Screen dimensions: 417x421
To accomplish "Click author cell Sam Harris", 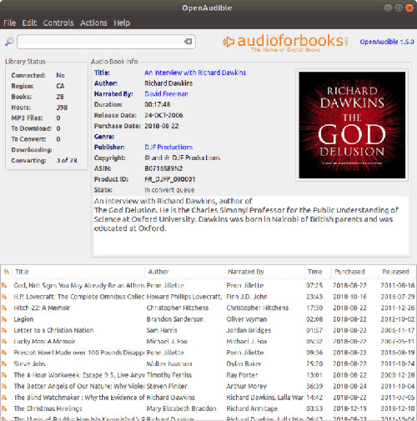I will pos(162,330).
